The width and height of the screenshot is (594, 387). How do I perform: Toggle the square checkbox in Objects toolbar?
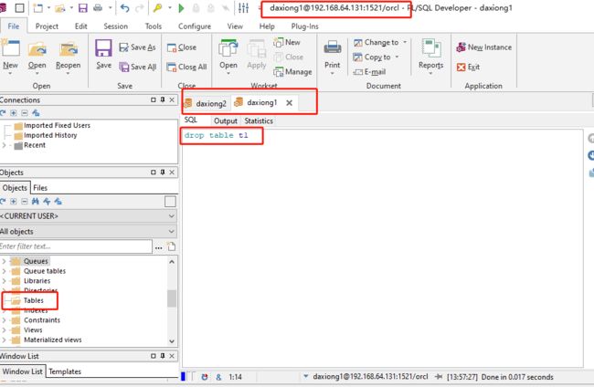pos(170,202)
